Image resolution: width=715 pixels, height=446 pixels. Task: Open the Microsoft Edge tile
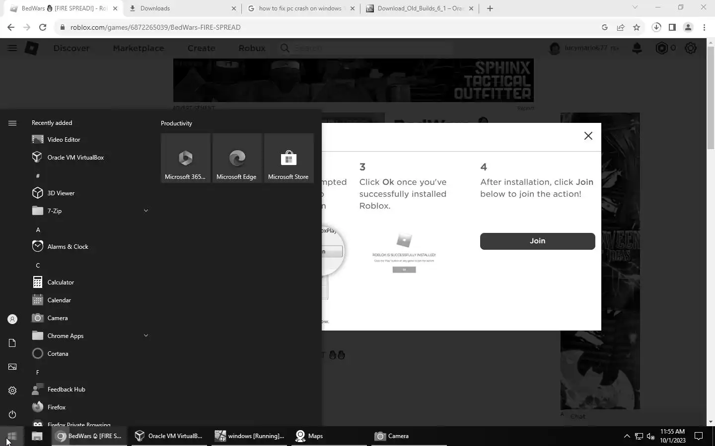tap(237, 158)
